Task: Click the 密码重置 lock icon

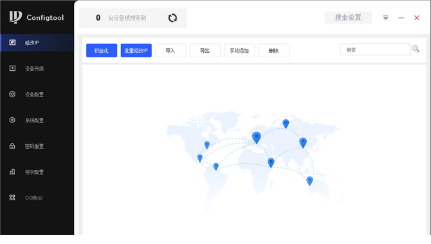Action: coord(12,145)
